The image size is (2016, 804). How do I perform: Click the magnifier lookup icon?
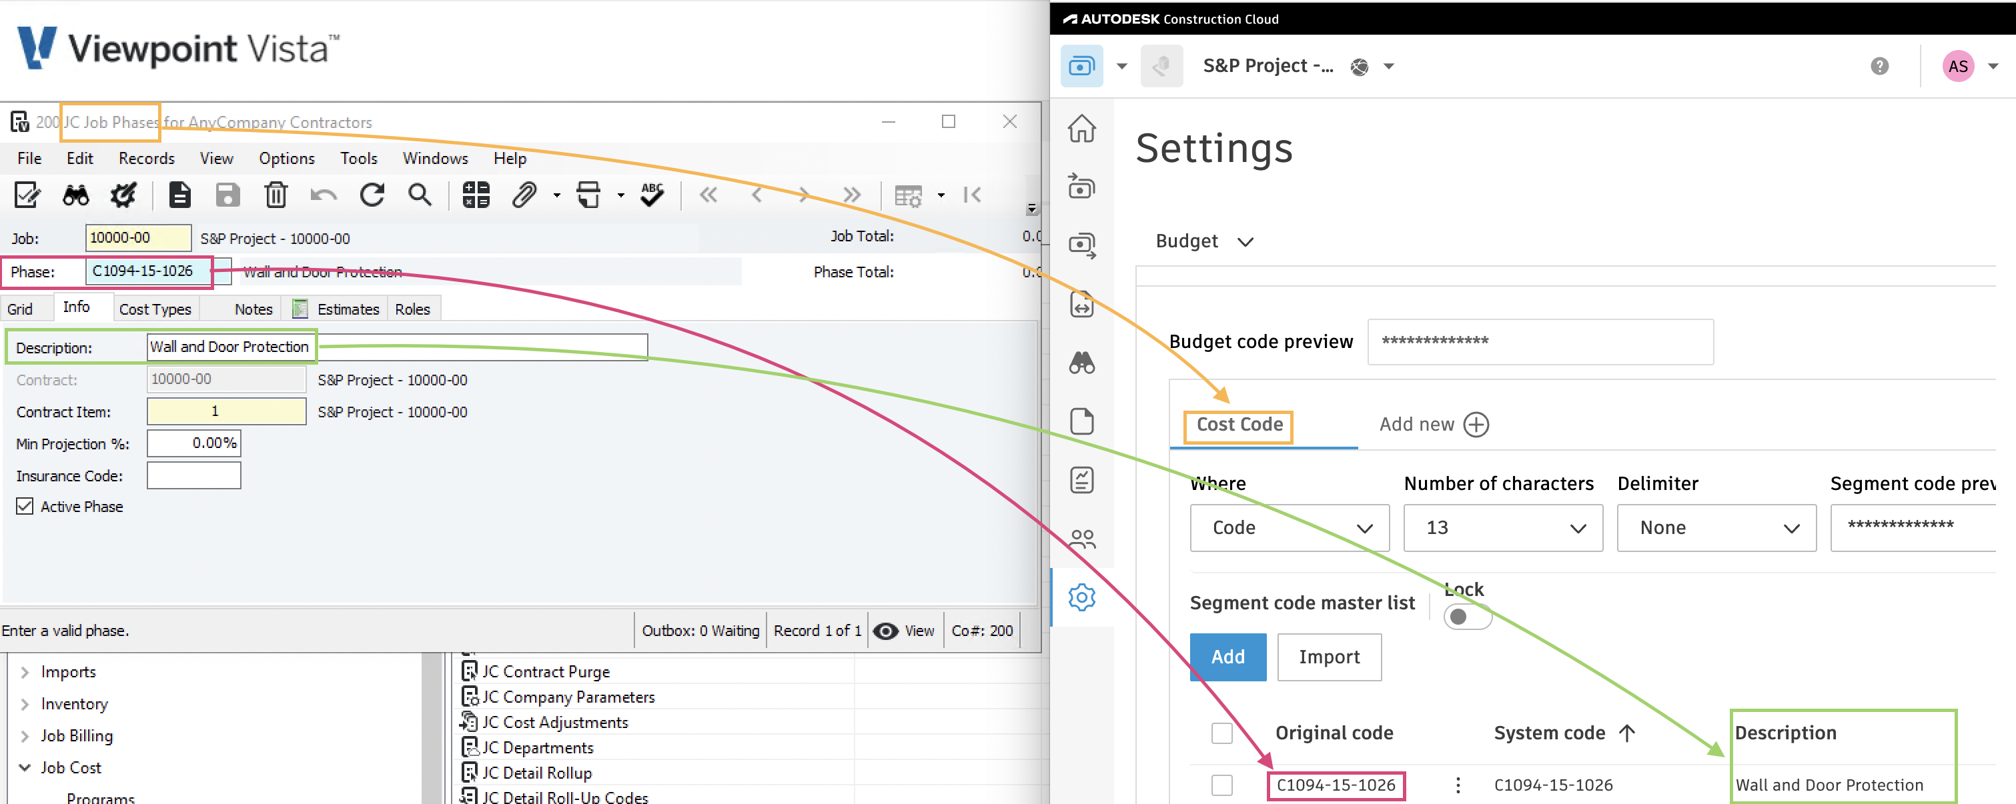tap(420, 195)
